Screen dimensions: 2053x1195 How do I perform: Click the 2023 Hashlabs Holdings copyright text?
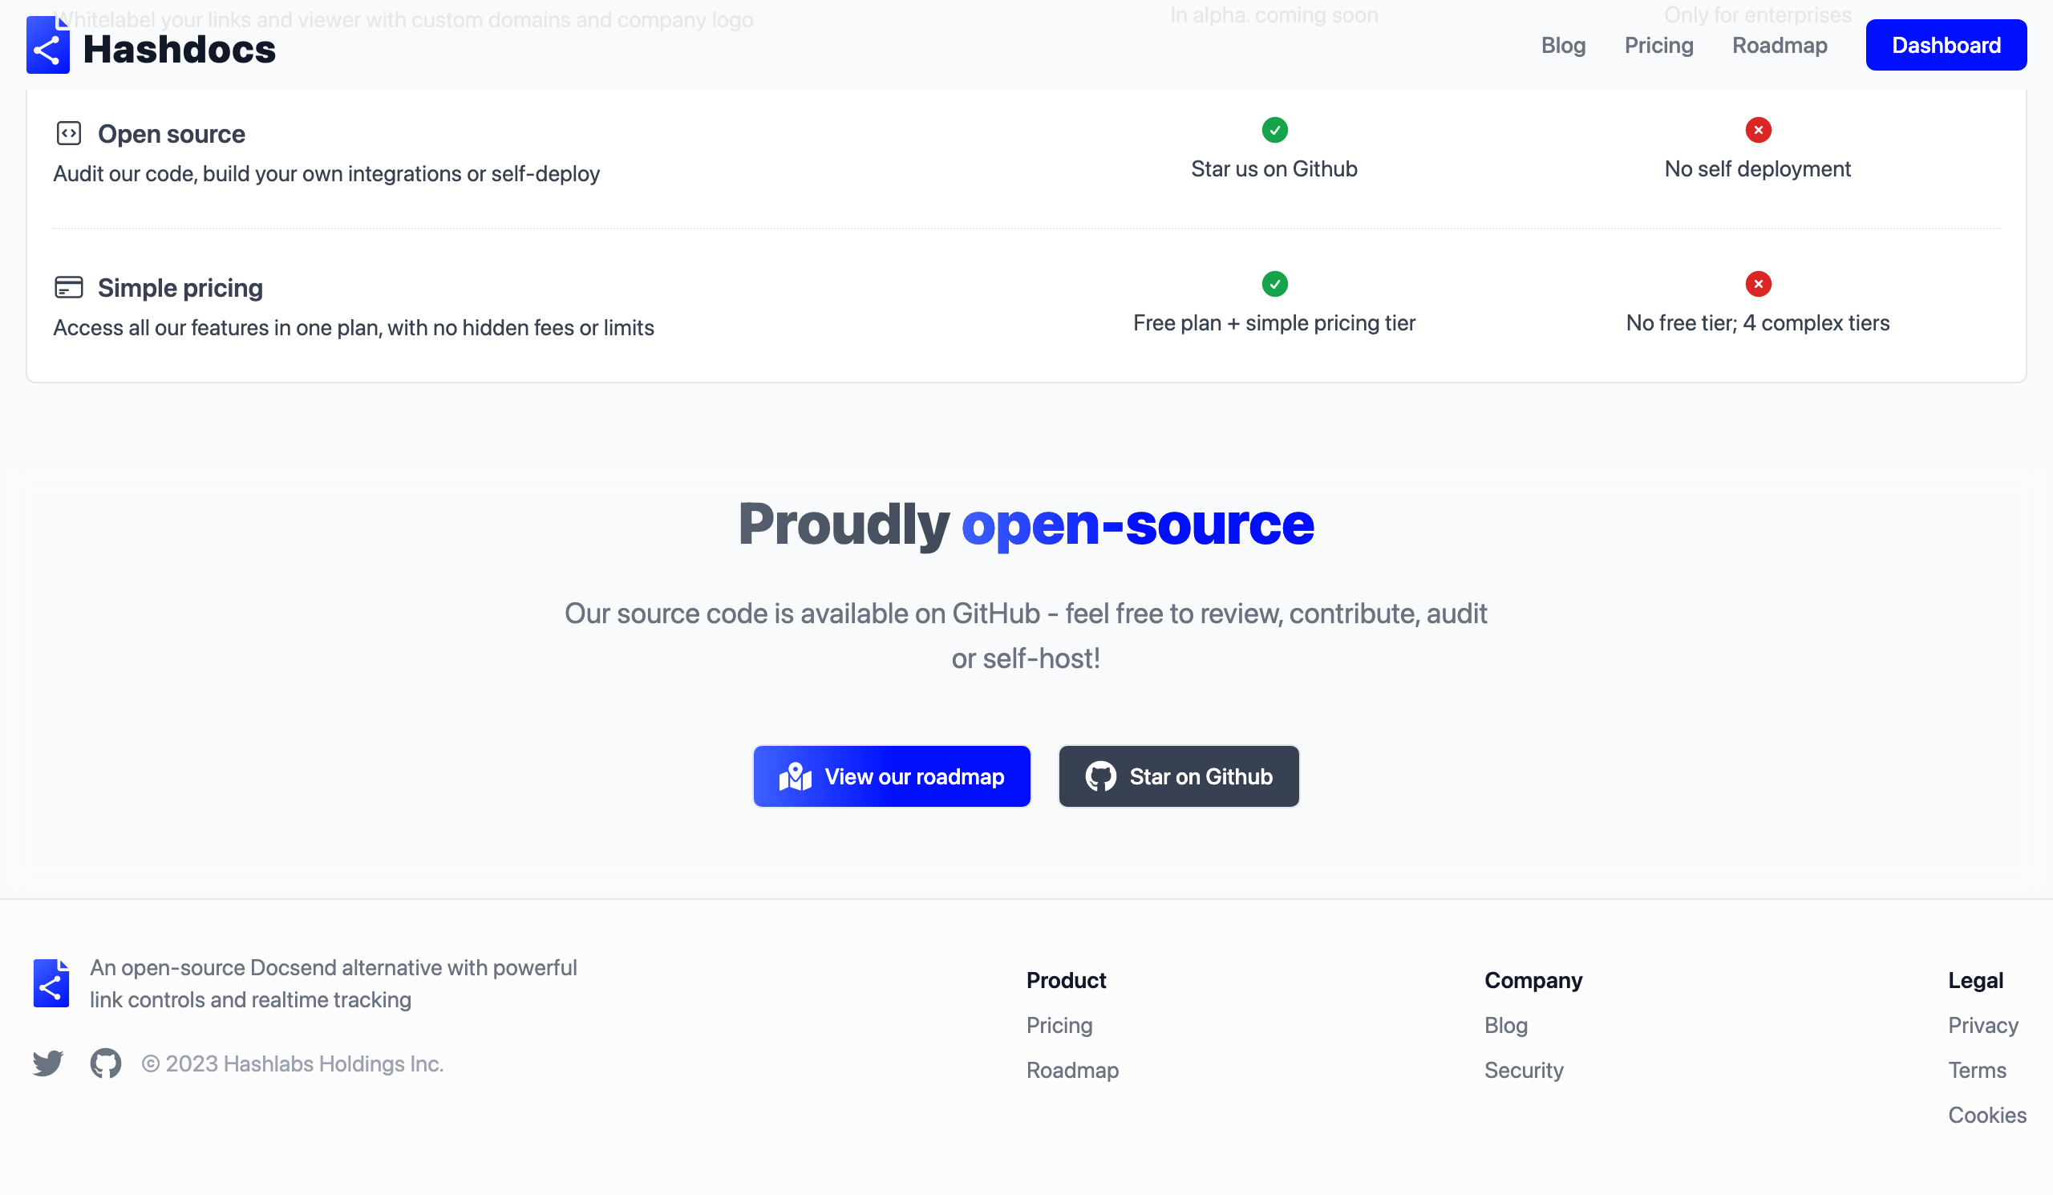click(293, 1064)
